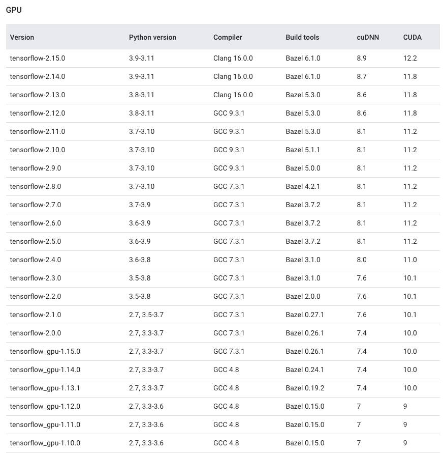Click GCC 7.3.1 in tensorflow-2.8.0 row
Screen dimensions: 446x453
[x=229, y=186]
